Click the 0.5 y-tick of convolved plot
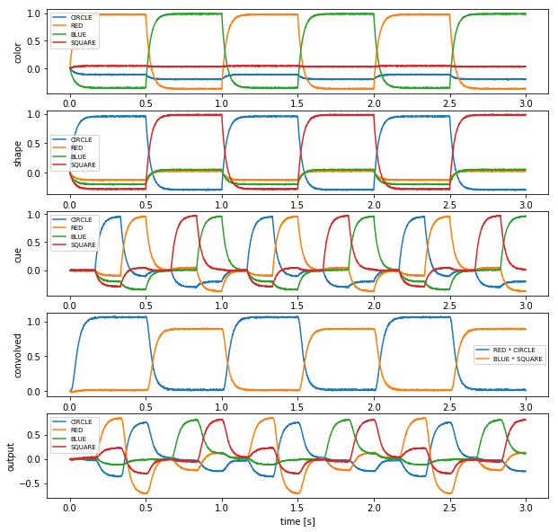This screenshot has width=558, height=532. coord(34,357)
